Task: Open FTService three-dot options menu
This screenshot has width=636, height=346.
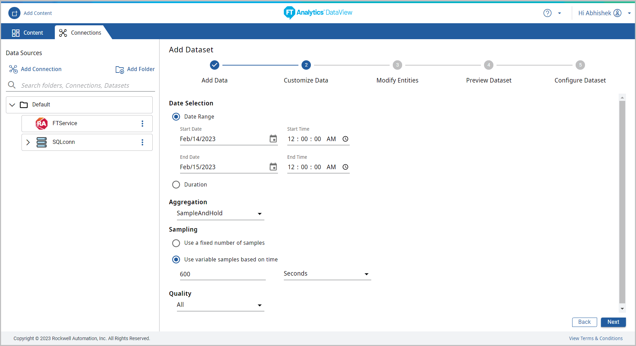Action: point(142,123)
